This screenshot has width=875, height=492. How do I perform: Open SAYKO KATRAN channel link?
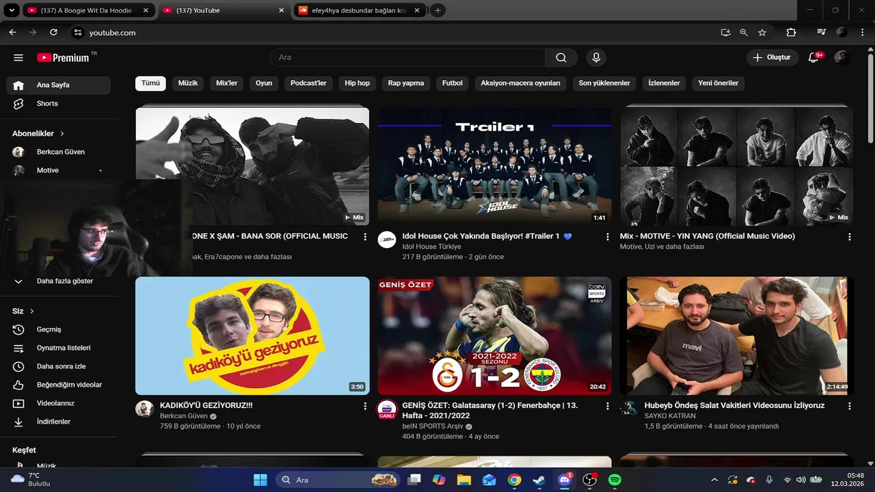pyautogui.click(x=670, y=416)
